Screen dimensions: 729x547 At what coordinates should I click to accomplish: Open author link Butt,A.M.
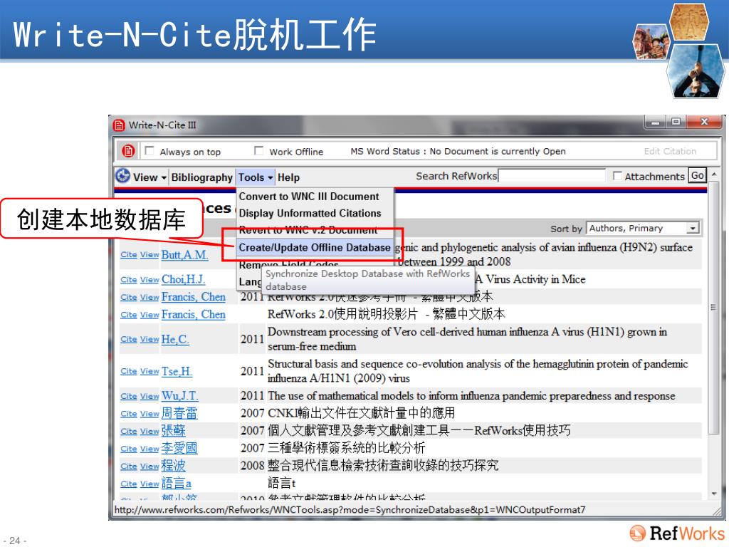[184, 254]
